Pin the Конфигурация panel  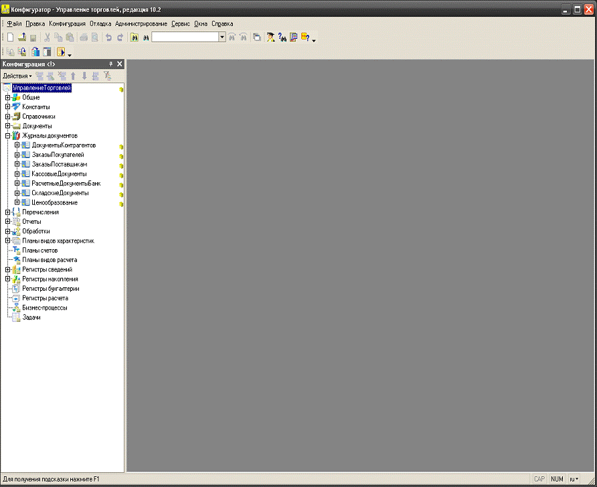click(111, 64)
